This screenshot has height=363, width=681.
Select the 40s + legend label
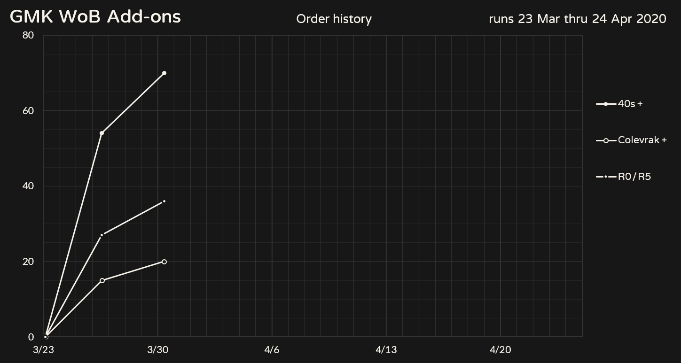(630, 104)
